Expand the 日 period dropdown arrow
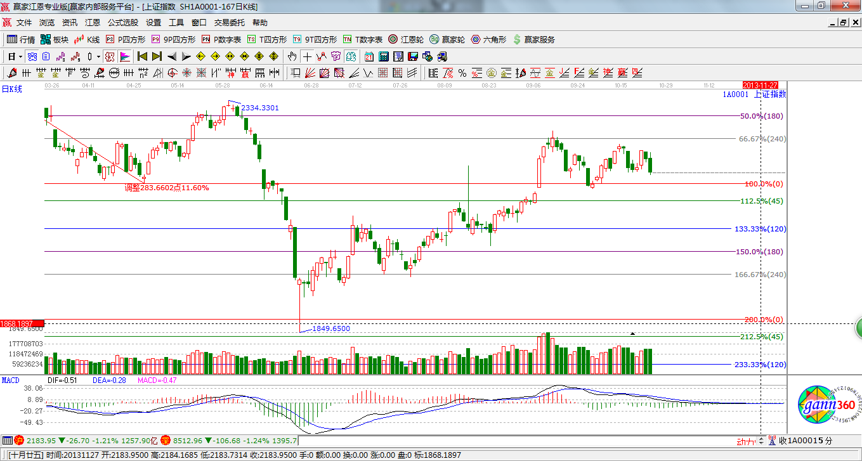The image size is (862, 461). pos(20,56)
